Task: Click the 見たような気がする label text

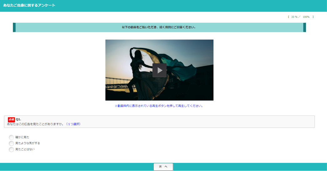Action: click(28, 143)
